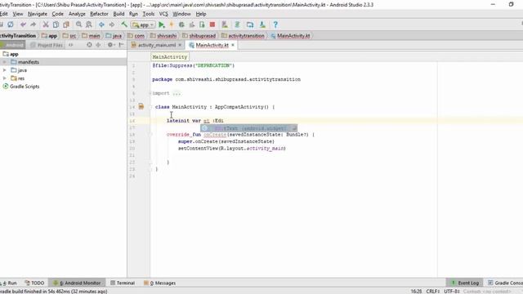Navigate forward with the right arrow icon
Image resolution: width=523 pixels, height=294 pixels.
(x=112, y=24)
